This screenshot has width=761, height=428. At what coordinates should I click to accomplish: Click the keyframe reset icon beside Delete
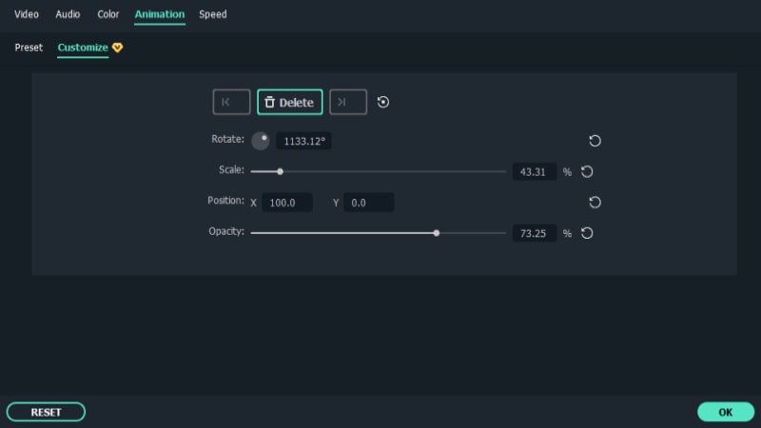coord(383,102)
